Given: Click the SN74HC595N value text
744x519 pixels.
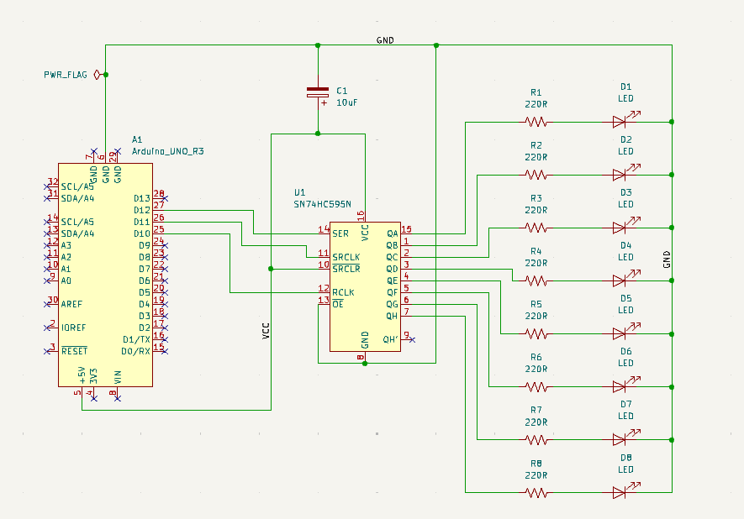Looking at the screenshot, I should pyautogui.click(x=322, y=204).
